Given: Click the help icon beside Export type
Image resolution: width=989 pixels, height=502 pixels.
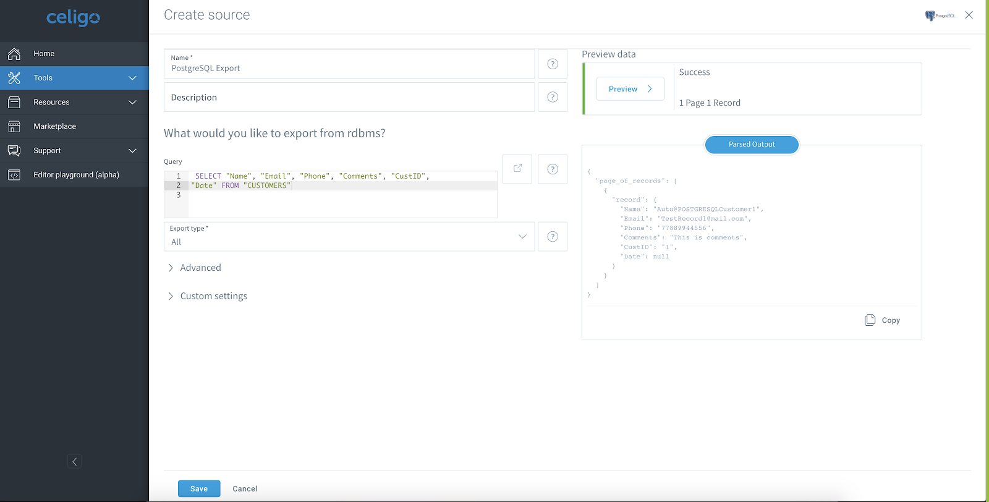Looking at the screenshot, I should pyautogui.click(x=553, y=236).
